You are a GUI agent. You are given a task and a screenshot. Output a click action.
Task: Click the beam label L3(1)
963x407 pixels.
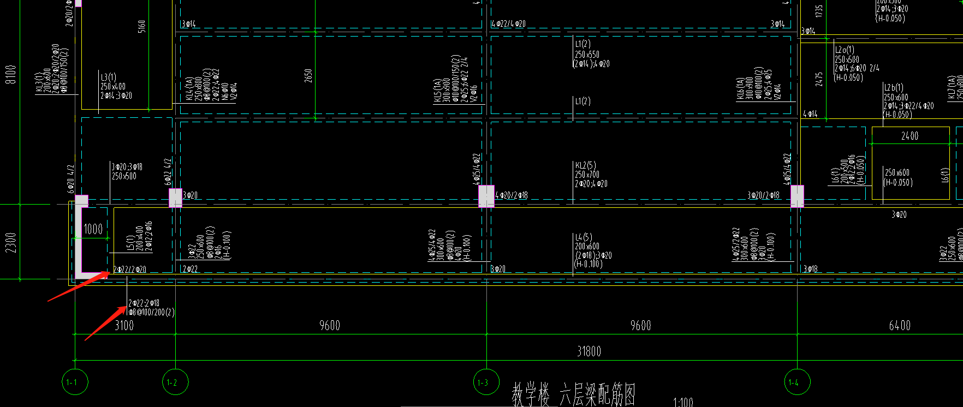108,77
